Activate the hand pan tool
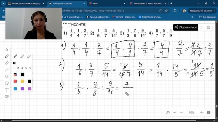The width and height of the screenshot is (218, 122). pyautogui.click(x=168, y=113)
